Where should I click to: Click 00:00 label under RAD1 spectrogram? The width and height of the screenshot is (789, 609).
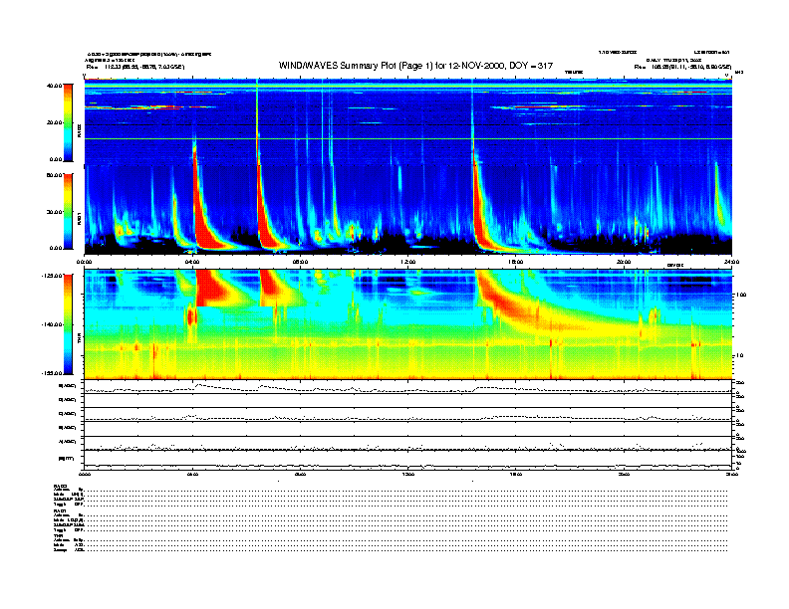pyautogui.click(x=84, y=262)
